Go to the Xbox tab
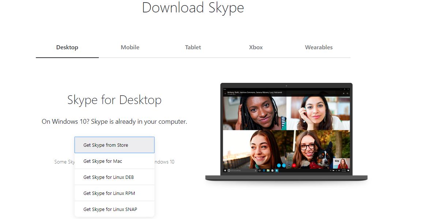Viewport: 439px width, 219px height. click(x=256, y=47)
